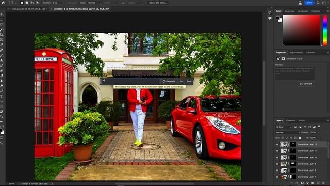Open the Color panel menu
This screenshot has width=330, height=186.
pos(328,11)
